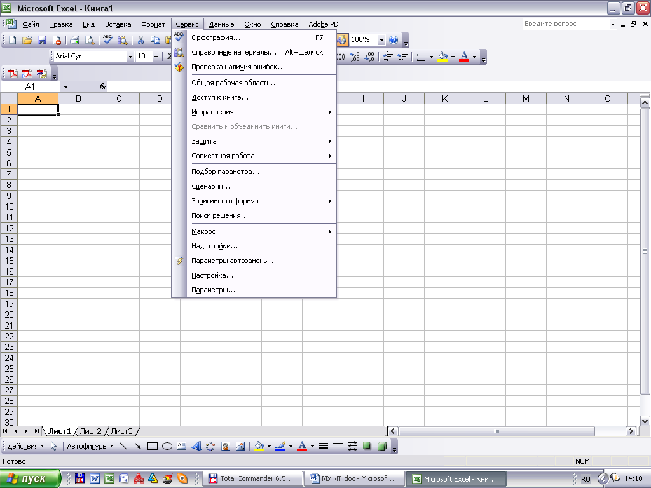
Task: Insert Clip Art from Drawing toolbar
Action: (x=226, y=446)
